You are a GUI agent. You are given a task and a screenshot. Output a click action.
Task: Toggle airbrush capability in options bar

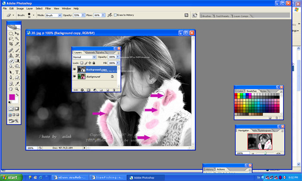tap(110, 15)
